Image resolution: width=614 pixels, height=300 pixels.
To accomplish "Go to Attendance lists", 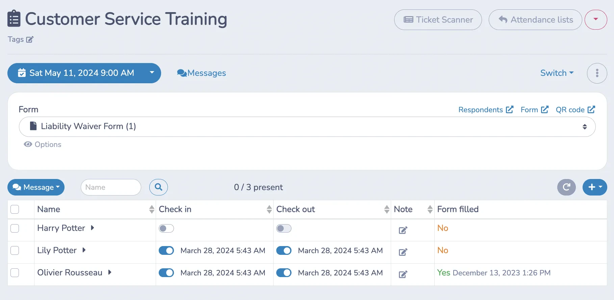I will [535, 20].
